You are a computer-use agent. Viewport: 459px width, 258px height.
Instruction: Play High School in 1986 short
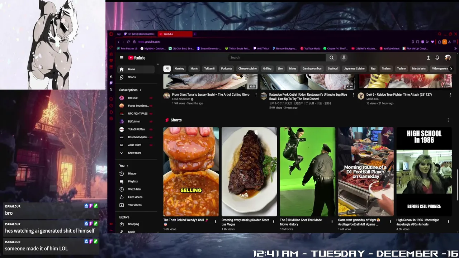click(424, 172)
